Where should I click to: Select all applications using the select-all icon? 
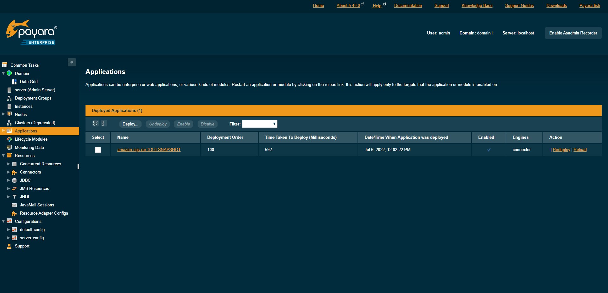[x=95, y=123]
